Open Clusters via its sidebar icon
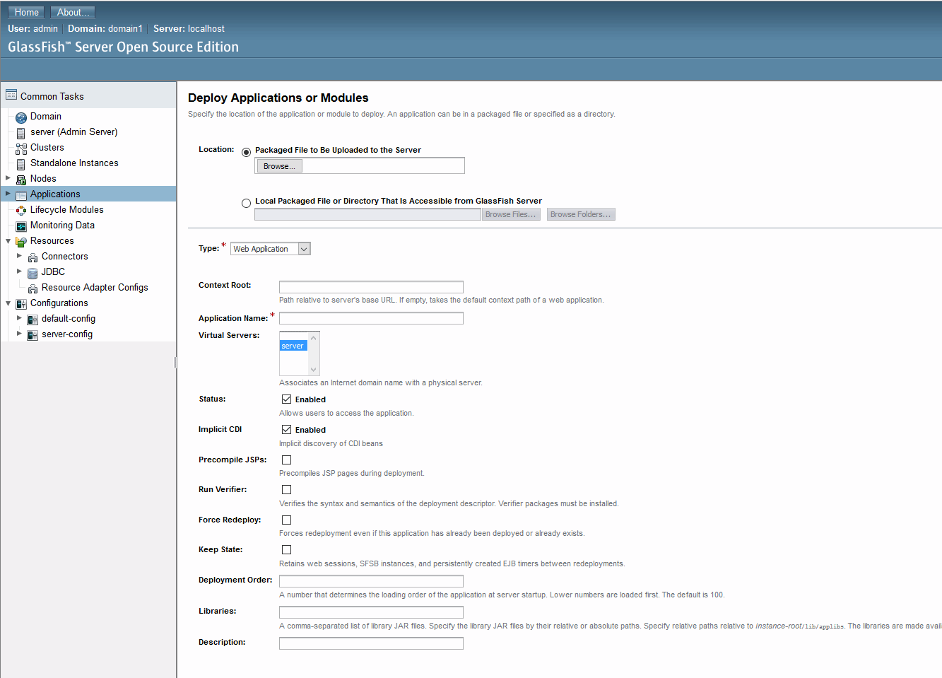Screen dimensions: 942x678 click(21, 147)
